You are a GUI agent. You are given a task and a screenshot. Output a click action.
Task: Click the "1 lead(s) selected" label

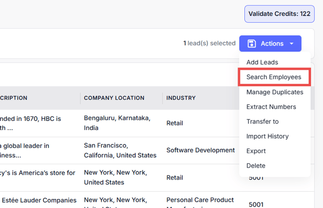click(209, 43)
